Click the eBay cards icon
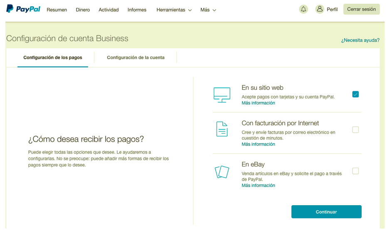Image resolution: width=390 pixels, height=236 pixels. 222,171
